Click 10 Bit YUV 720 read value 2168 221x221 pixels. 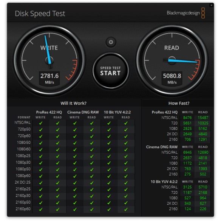pyautogui.click(x=203, y=193)
